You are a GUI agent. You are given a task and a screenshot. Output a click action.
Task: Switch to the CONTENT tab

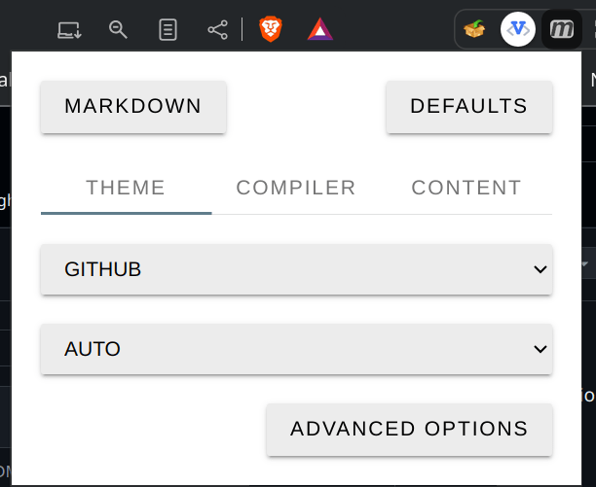(466, 188)
